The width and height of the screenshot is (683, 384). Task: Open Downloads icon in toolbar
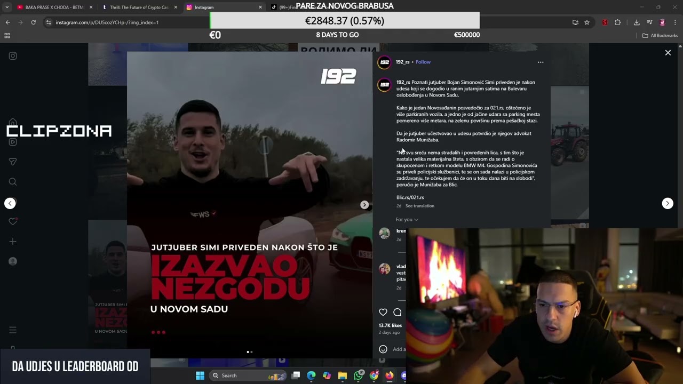[x=637, y=22]
